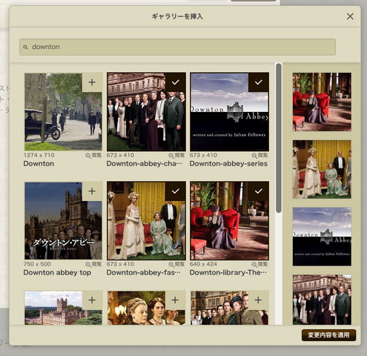Add the castle aerial view image

pyautogui.click(x=92, y=300)
